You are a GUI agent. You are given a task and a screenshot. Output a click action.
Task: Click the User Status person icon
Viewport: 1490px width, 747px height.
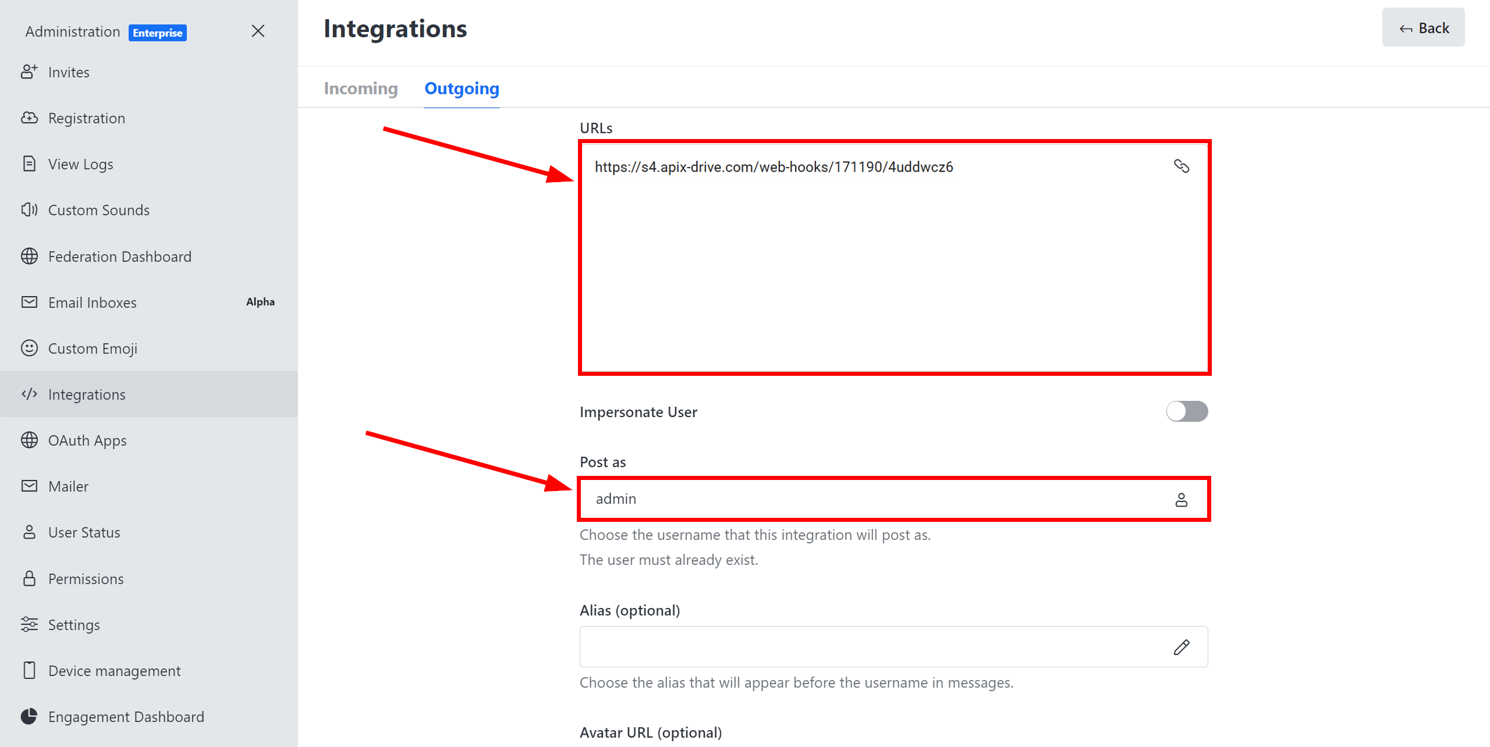coord(29,532)
